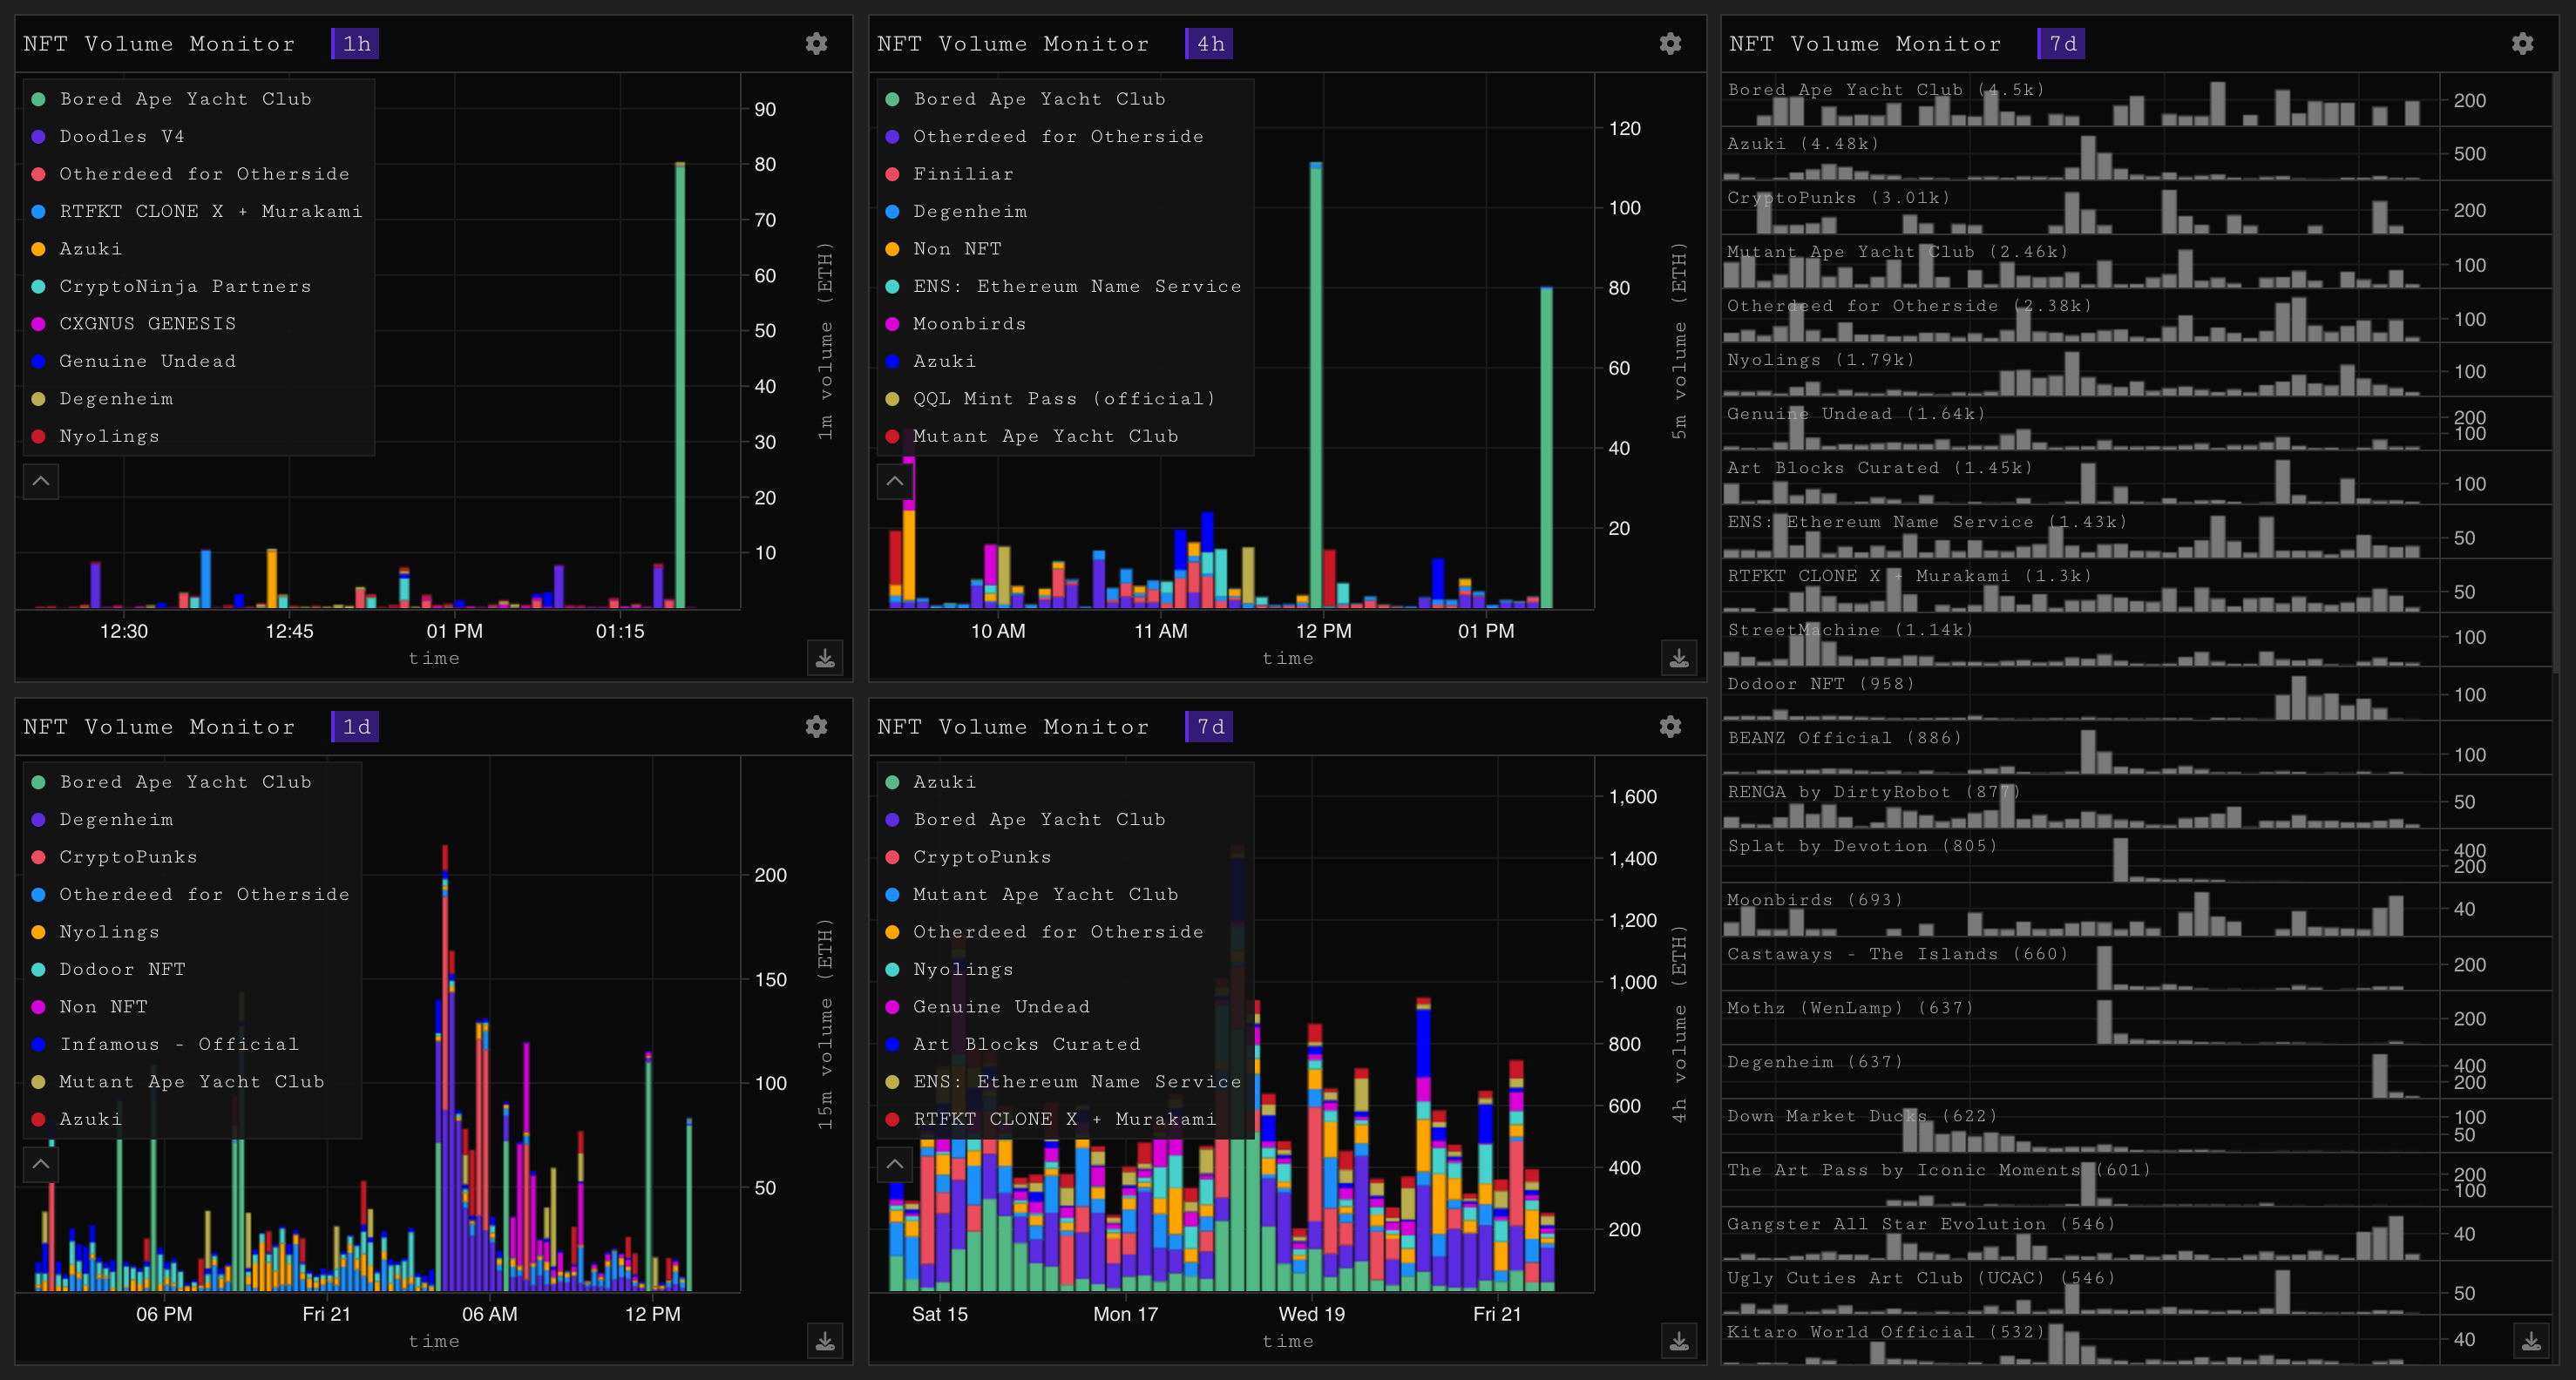Viewport: 2576px width, 1380px height.
Task: Toggle Finiliar series in 4h legend
Action: [962, 174]
